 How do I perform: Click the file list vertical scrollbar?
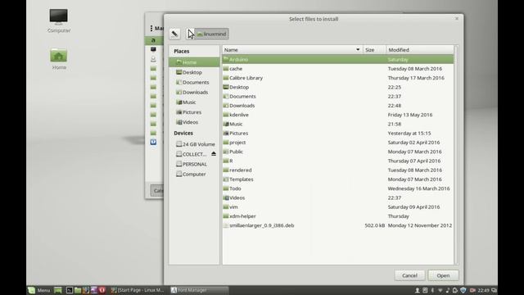[456, 155]
